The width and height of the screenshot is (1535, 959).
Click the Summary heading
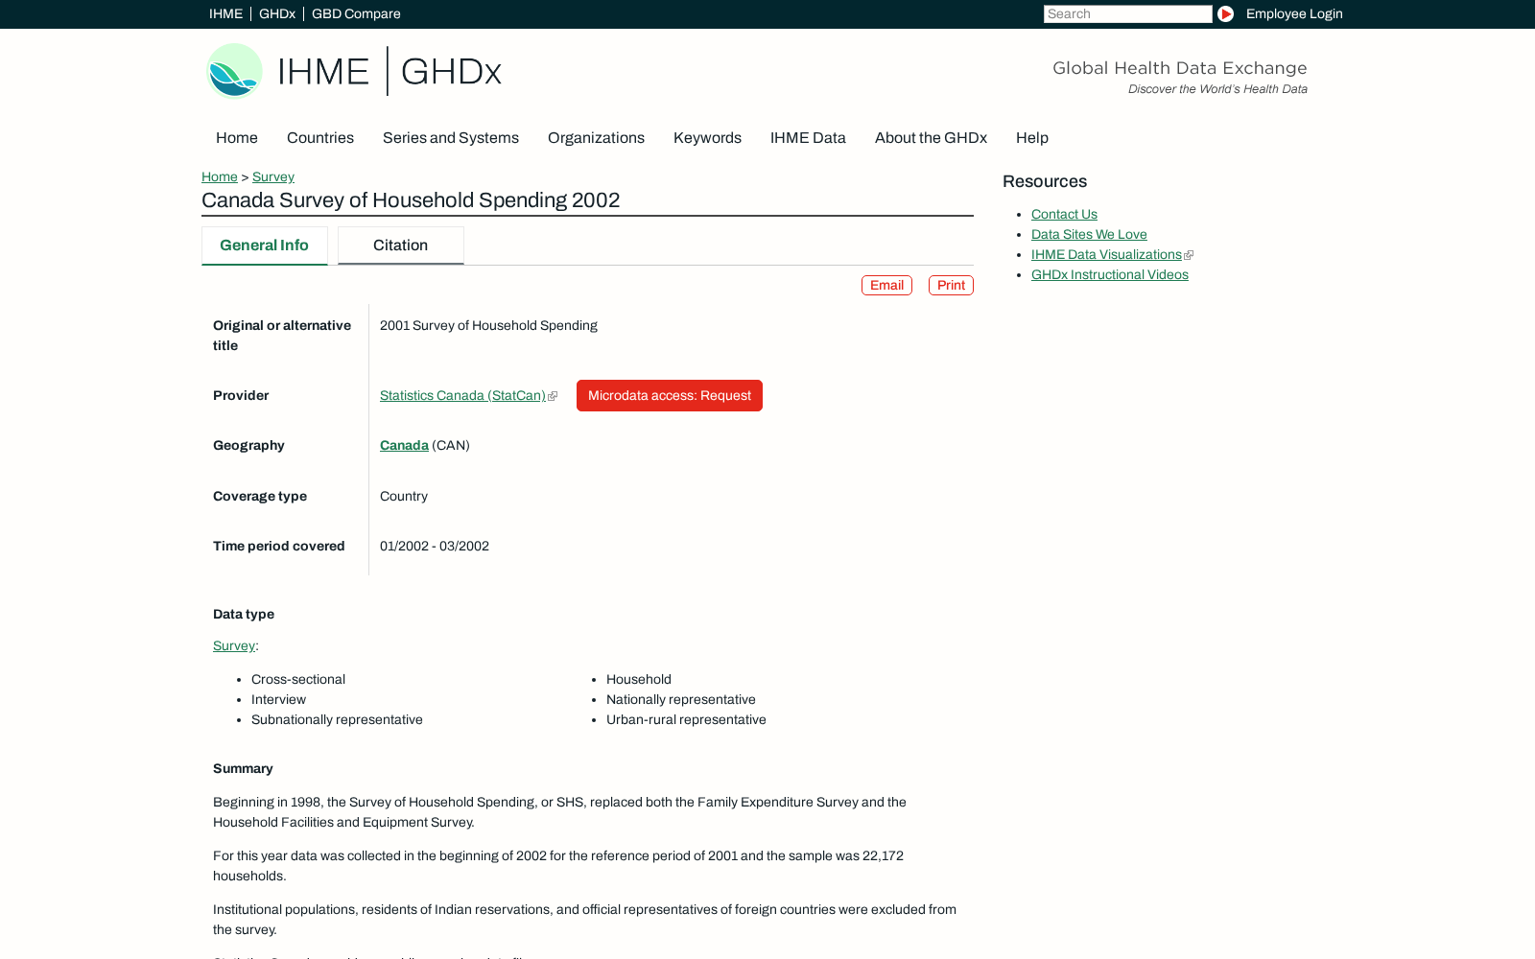tap(243, 769)
